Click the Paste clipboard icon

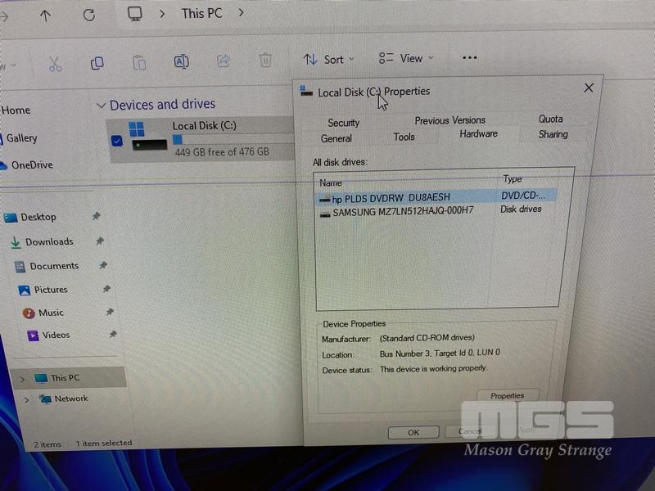139,62
